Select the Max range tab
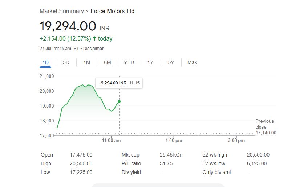Viewport: 295px width, 187px height. 192,62
